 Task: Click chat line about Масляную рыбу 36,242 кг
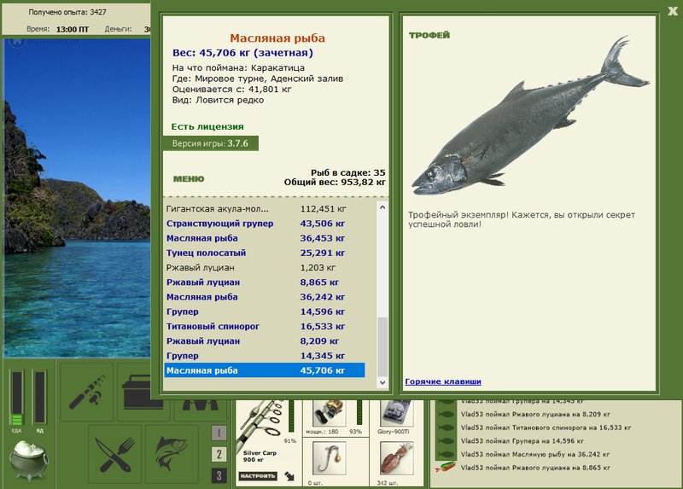[535, 454]
